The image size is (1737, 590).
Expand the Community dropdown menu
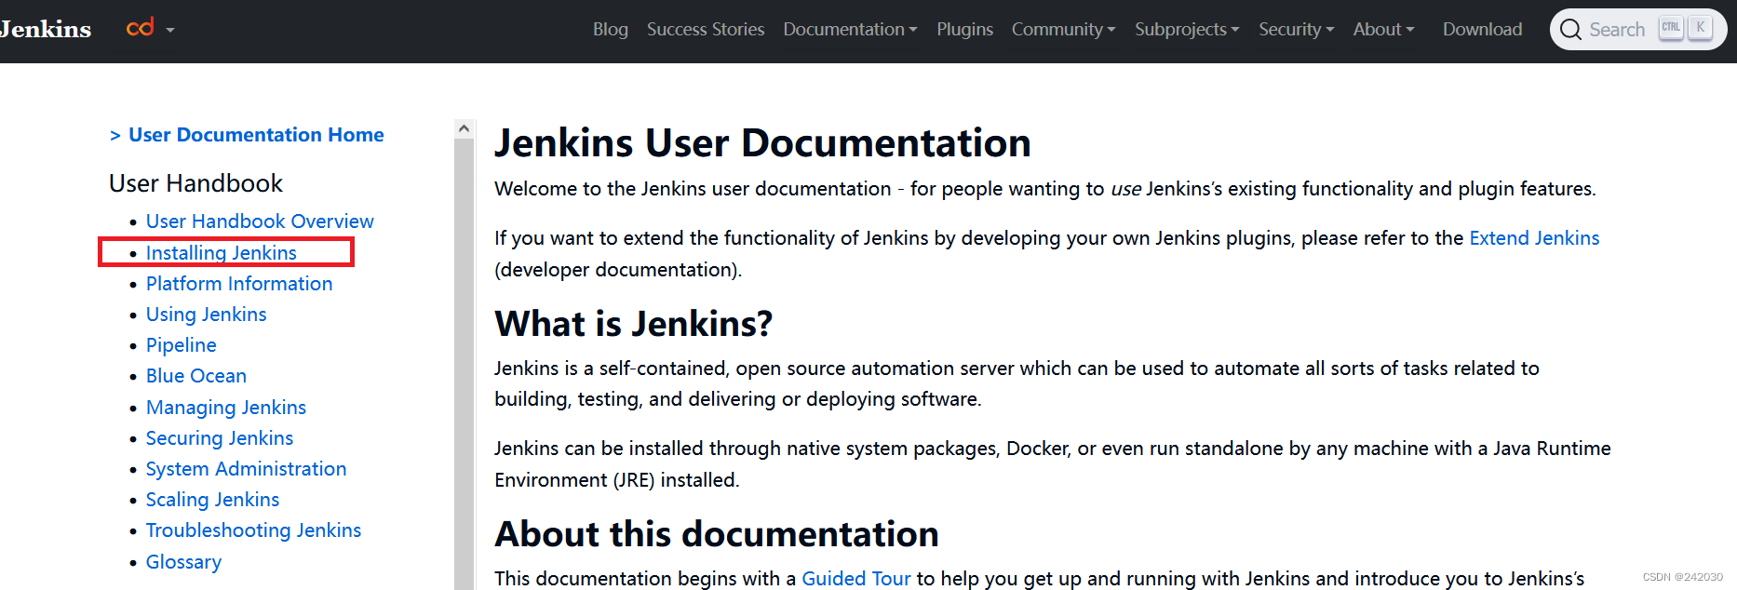[x=1063, y=30]
